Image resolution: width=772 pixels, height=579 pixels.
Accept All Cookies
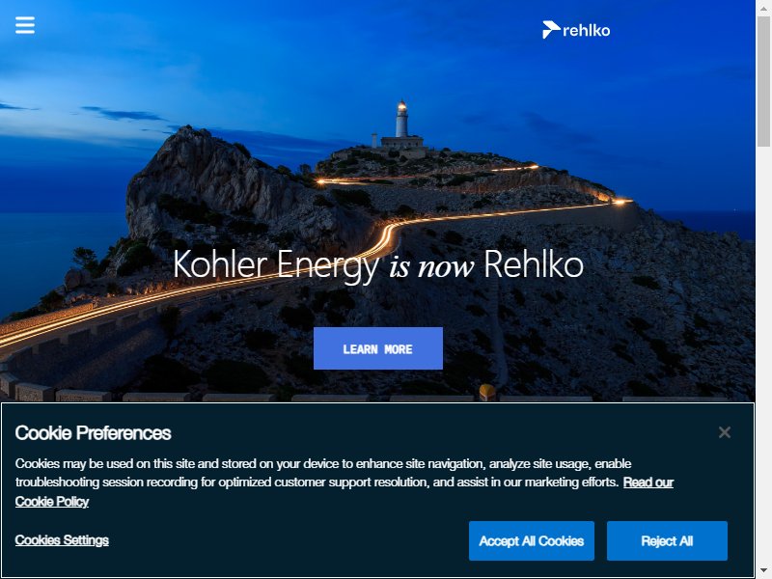pos(532,540)
